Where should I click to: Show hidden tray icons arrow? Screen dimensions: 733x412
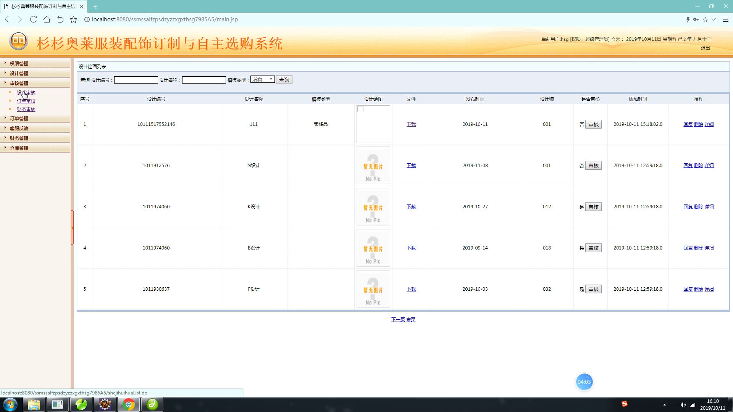[x=665, y=405]
